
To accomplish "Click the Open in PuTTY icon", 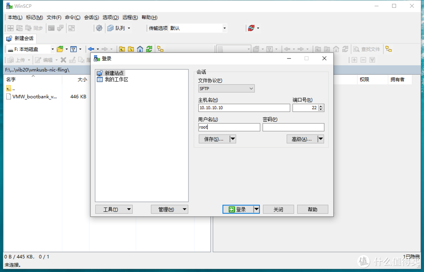I will (x=60, y=28).
